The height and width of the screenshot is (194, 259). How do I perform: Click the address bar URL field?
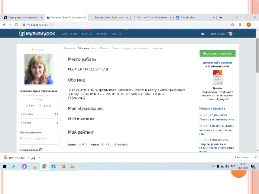coord(125,25)
